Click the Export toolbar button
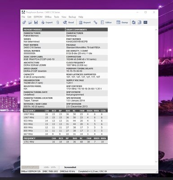Screen dimensions: 173x180 47,22
